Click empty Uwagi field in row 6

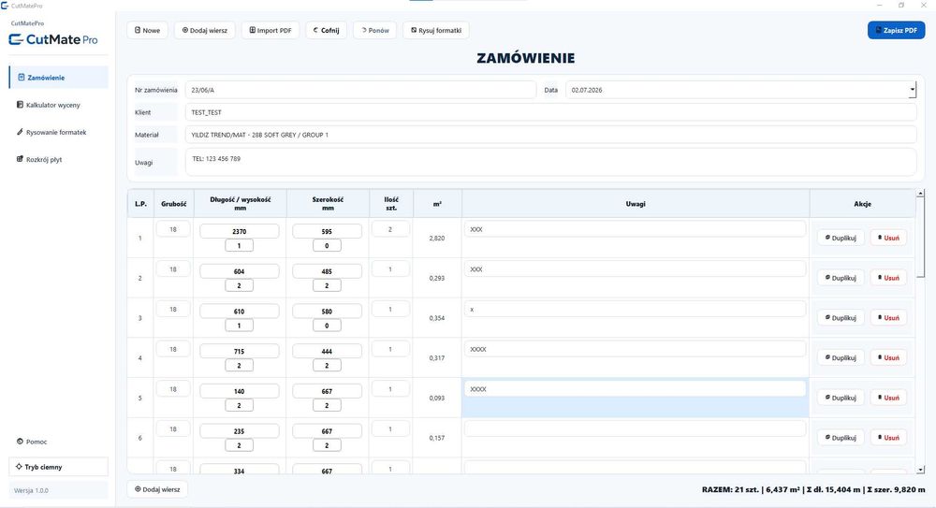point(636,429)
